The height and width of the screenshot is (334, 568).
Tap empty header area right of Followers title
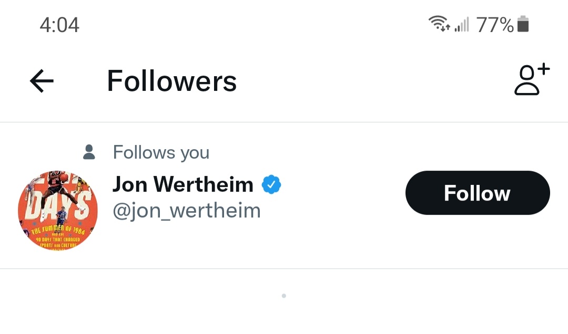pos(373,81)
